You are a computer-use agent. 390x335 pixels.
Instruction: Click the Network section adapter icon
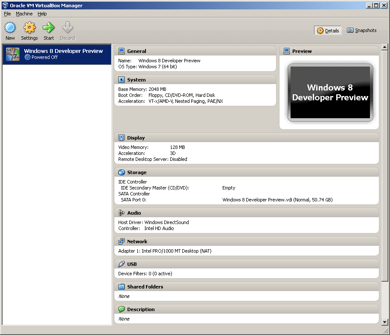tap(121, 241)
